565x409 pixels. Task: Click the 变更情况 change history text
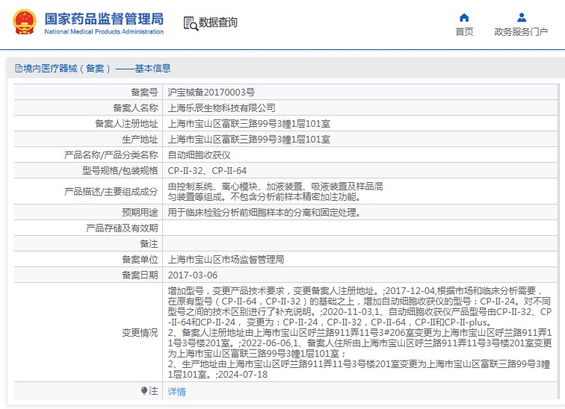tap(359, 332)
